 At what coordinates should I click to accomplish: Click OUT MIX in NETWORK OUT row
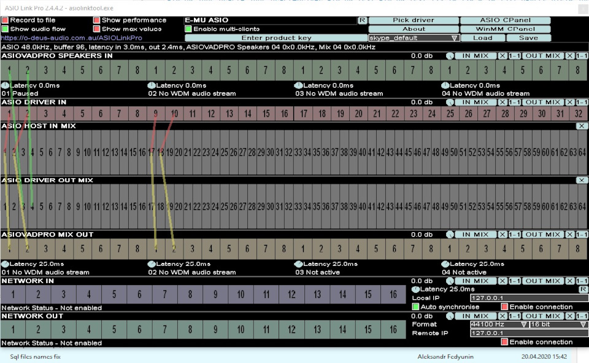pyautogui.click(x=543, y=316)
